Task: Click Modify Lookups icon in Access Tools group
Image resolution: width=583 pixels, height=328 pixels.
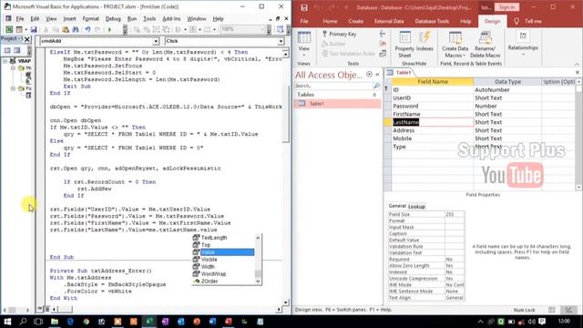Action: coord(383,54)
